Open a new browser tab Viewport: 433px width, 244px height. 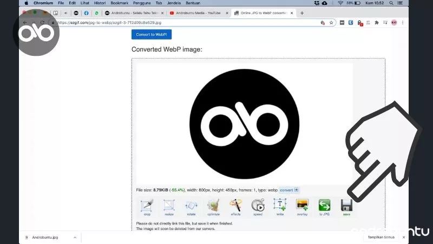coord(302,13)
